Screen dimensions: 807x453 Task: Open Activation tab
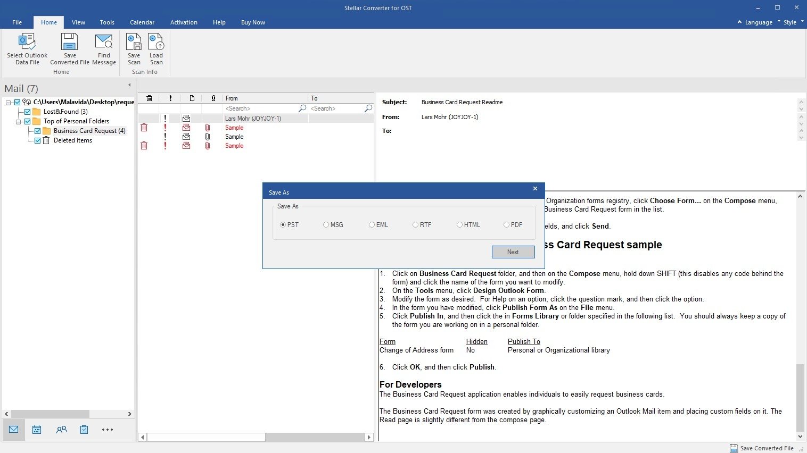coord(184,22)
